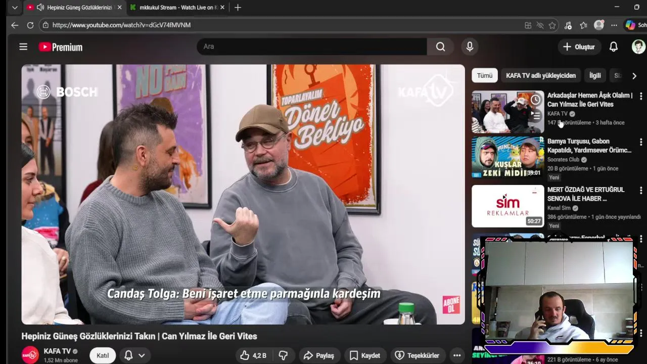Click the Kaydet save button
647x364 pixels.
click(364, 355)
